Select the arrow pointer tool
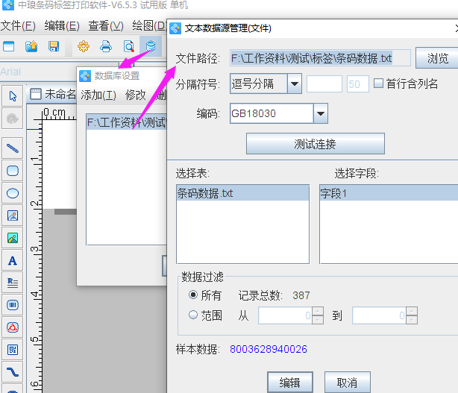Screen dimensions: 458x393 coord(12,95)
